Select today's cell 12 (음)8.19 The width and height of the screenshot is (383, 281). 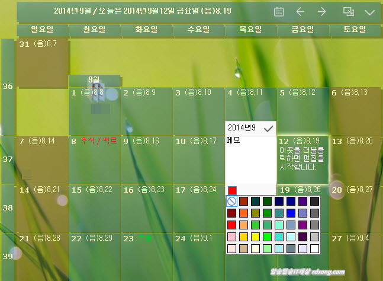click(302, 159)
